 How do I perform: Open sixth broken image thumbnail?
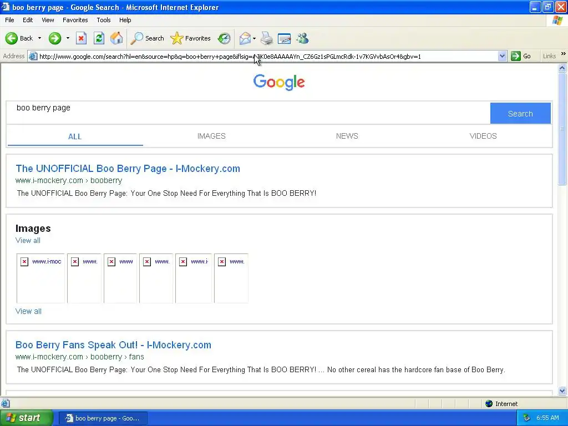(x=231, y=278)
